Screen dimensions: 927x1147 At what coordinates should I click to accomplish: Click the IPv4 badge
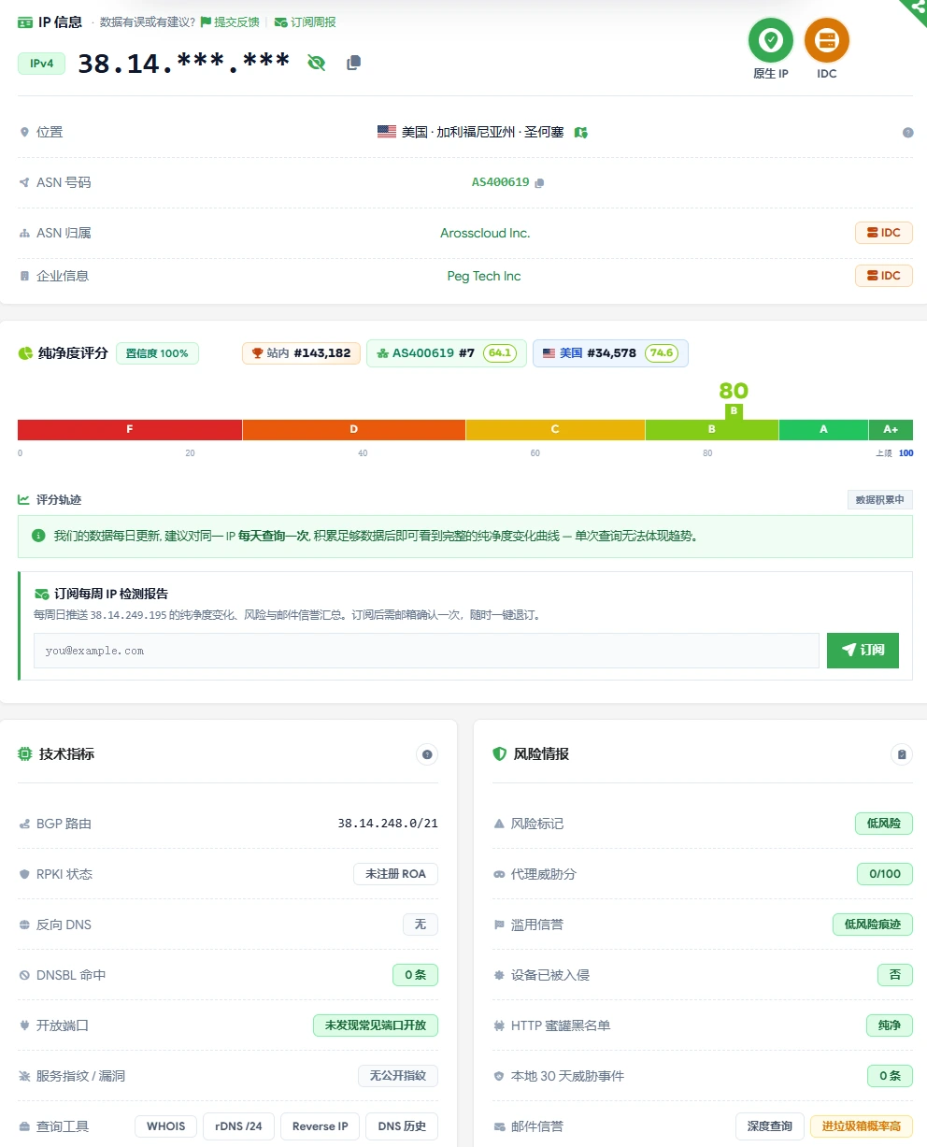(x=42, y=64)
